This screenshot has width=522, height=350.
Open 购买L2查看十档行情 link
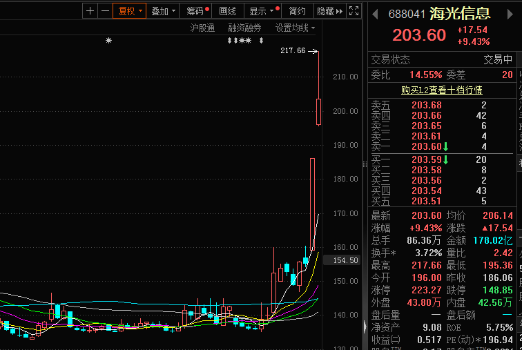pyautogui.click(x=441, y=90)
